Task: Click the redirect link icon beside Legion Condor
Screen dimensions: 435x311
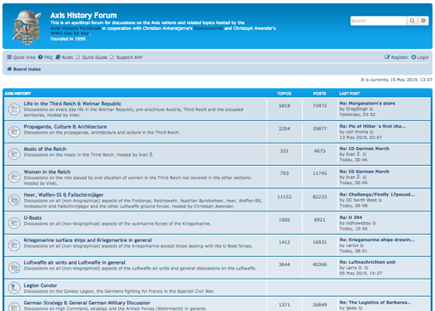Action: pyautogui.click(x=14, y=288)
